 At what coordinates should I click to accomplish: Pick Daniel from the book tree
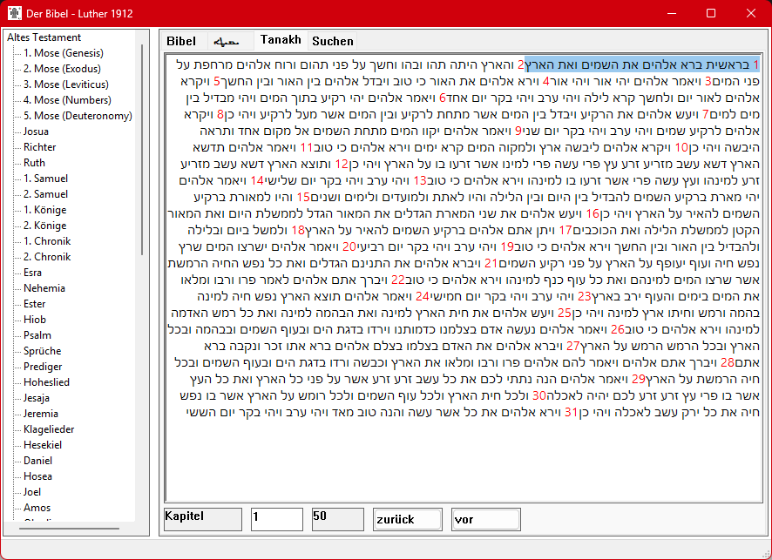(x=38, y=461)
